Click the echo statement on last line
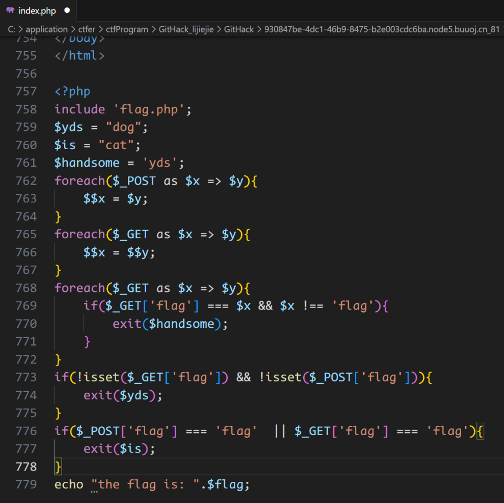 [69, 484]
